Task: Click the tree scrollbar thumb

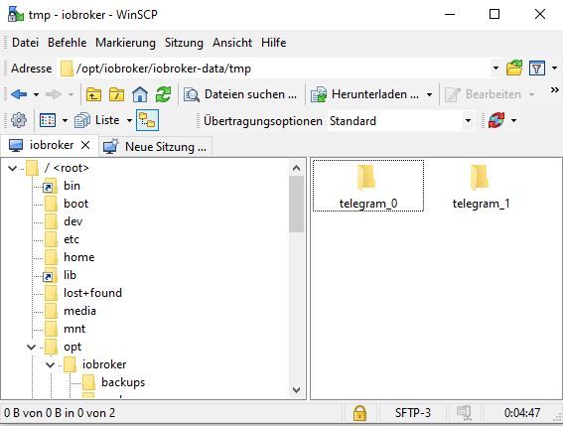Action: (x=296, y=204)
